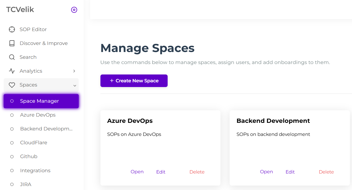
Task: Click the Integrations bullet icon in sidebar
Action: click(12, 171)
